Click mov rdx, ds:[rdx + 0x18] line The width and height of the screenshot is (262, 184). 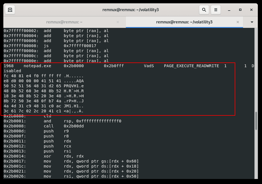click(71, 166)
